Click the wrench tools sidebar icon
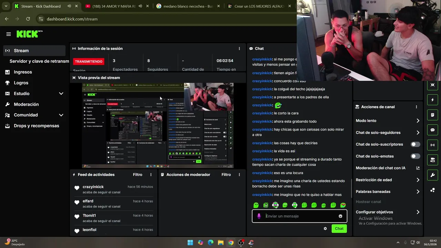 coord(433,175)
